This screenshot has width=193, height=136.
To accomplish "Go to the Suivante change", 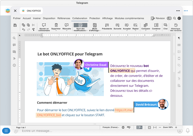I will [117, 26].
